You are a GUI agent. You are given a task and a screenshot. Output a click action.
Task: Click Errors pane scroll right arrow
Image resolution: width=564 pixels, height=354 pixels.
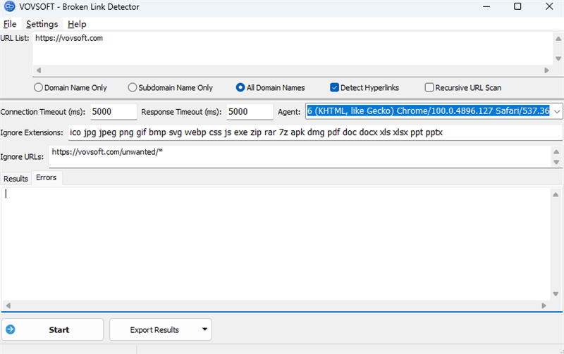(544, 305)
